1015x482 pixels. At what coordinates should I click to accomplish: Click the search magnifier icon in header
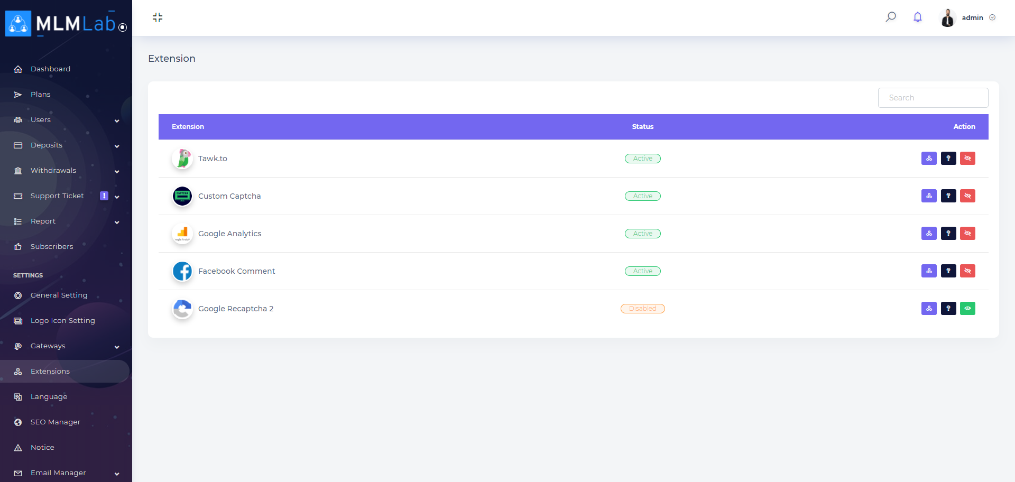point(891,17)
